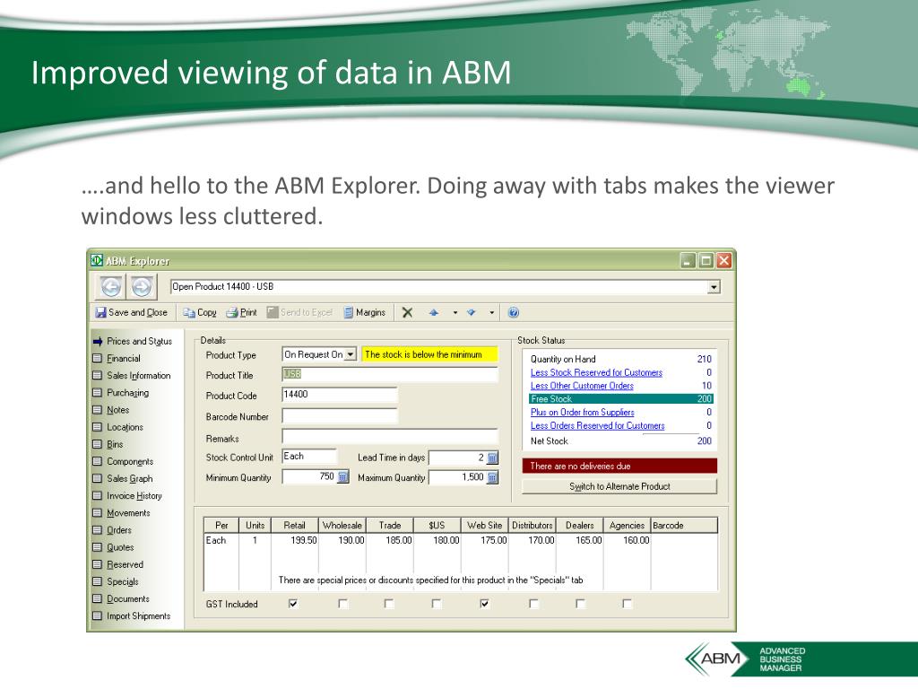
Task: Click the Copy toolbar button
Action: point(200,312)
